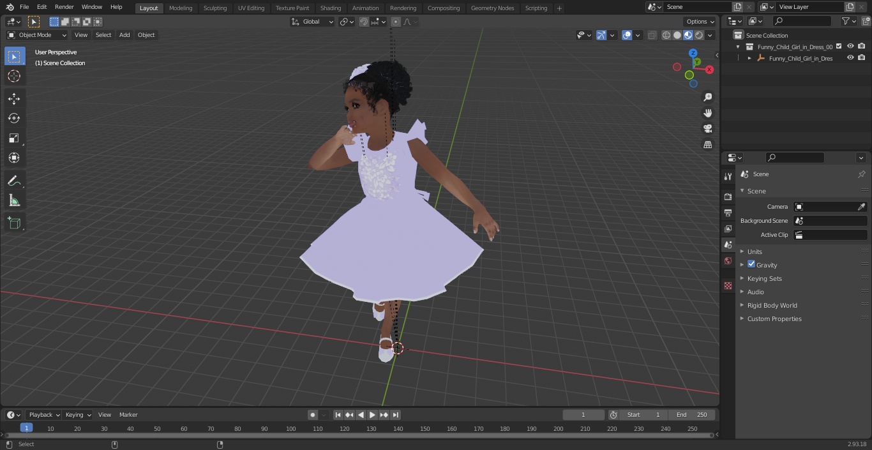The image size is (872, 450).
Task: Click the Blender logo menu
Action: tap(10, 7)
